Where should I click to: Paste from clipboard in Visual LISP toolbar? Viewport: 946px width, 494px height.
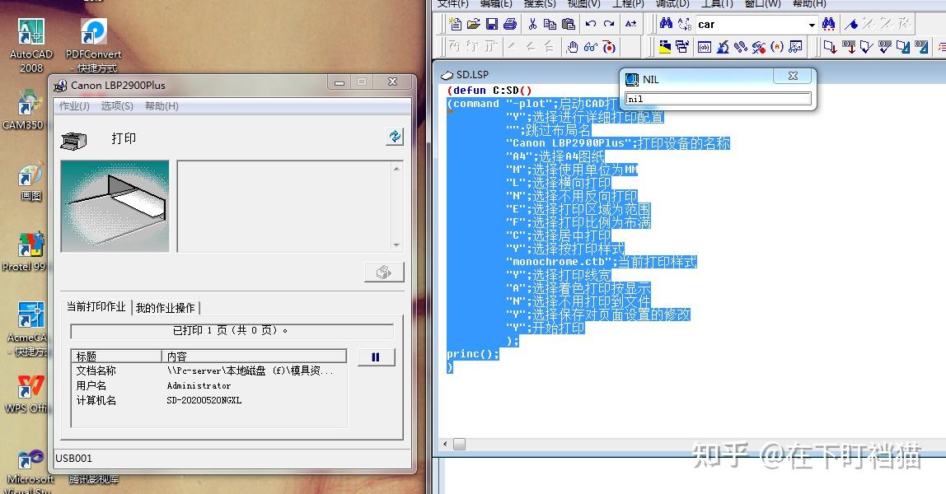click(x=568, y=24)
